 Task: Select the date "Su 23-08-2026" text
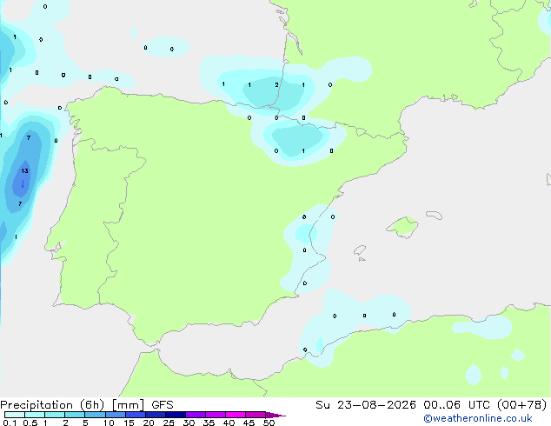pos(366,405)
